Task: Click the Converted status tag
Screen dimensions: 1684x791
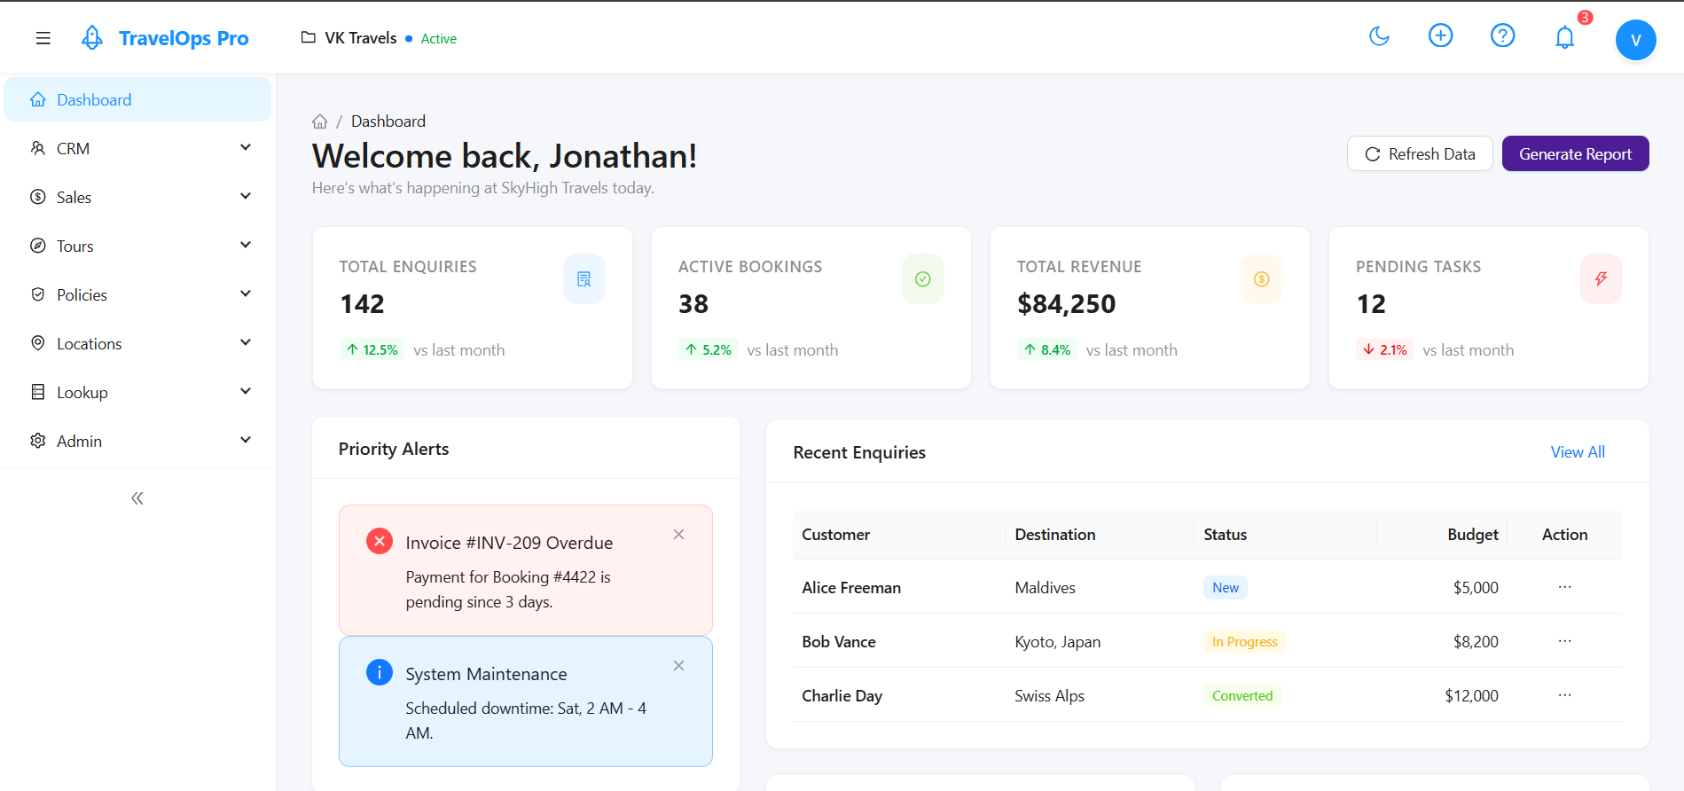Action: [x=1242, y=696]
